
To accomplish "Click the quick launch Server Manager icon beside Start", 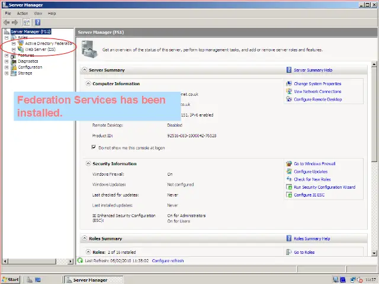I will point(30,280).
